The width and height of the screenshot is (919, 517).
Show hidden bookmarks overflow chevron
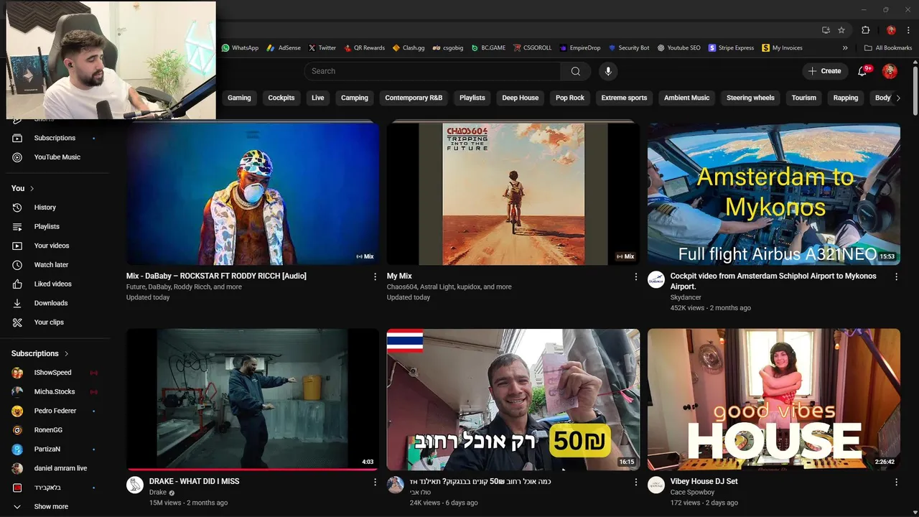click(x=845, y=48)
